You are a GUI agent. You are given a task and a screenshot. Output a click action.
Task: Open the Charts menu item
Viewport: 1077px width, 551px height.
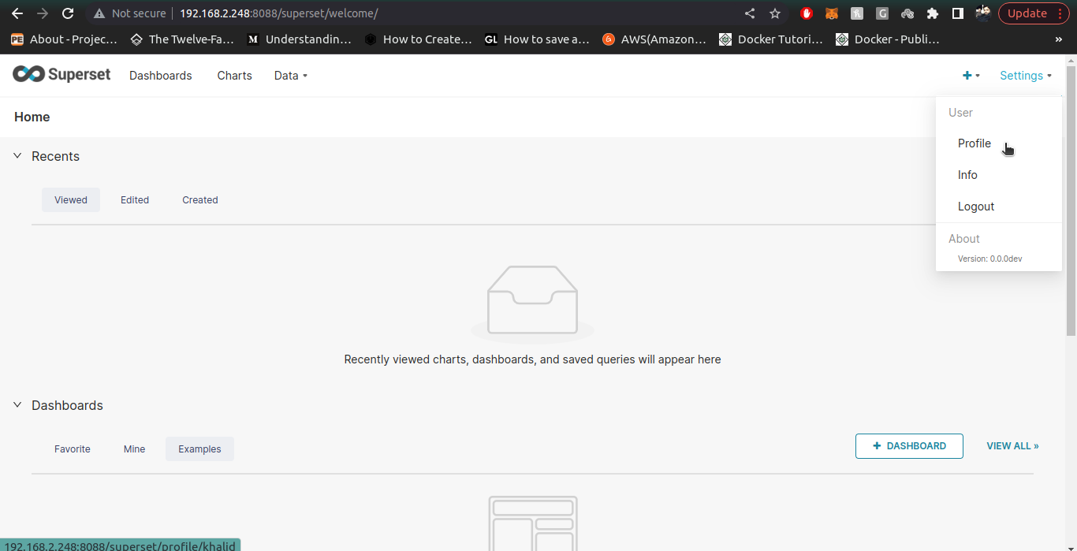point(234,75)
